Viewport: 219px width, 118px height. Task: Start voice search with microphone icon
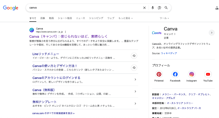[153, 8]
